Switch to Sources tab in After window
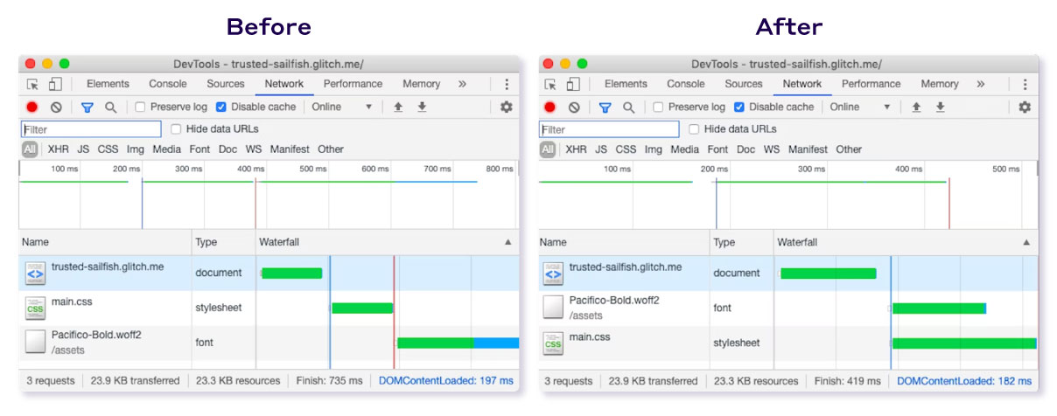Image resolution: width=1057 pixels, height=416 pixels. pyautogui.click(x=744, y=84)
